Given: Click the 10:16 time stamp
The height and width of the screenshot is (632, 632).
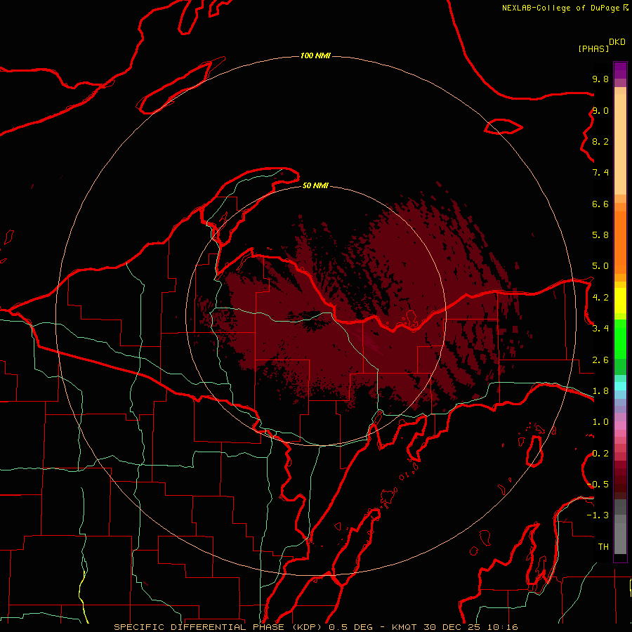Looking at the screenshot, I should (503, 627).
